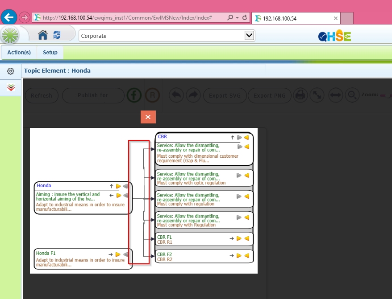Click yellow left triangle on 'Must comply with regulation' row
392x299 pixels.
click(247, 196)
